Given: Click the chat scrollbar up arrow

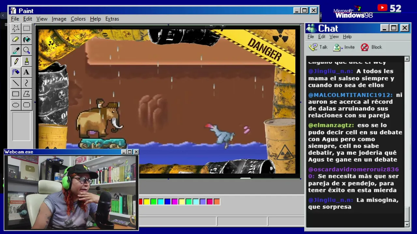Looking at the screenshot, I should click(x=407, y=59).
